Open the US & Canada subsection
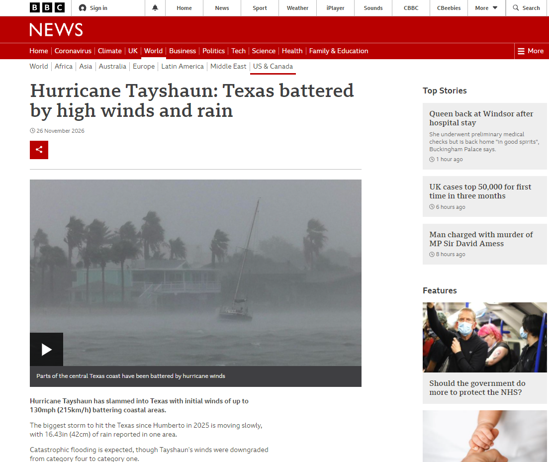Image resolution: width=549 pixels, height=462 pixels. coord(273,66)
